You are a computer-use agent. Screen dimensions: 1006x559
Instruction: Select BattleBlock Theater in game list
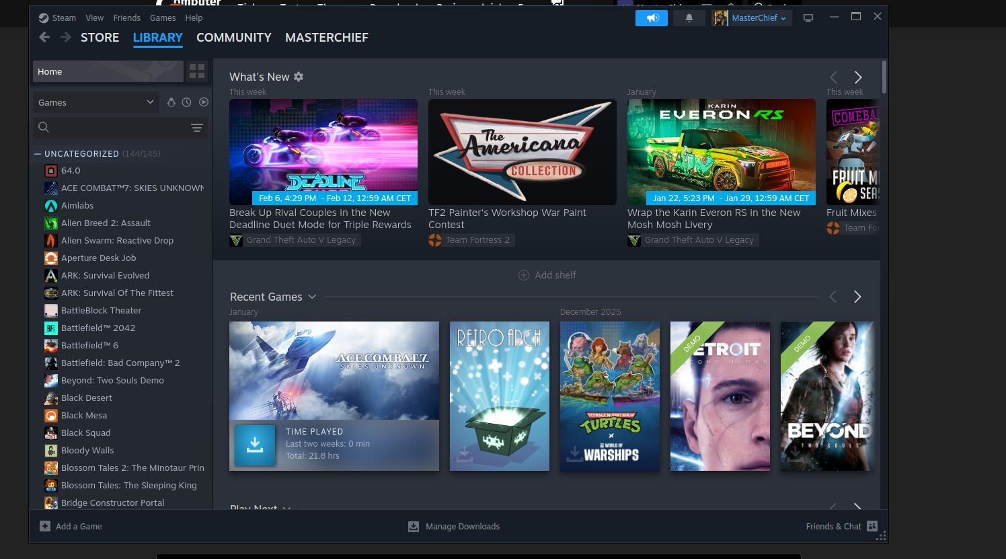[x=101, y=311]
